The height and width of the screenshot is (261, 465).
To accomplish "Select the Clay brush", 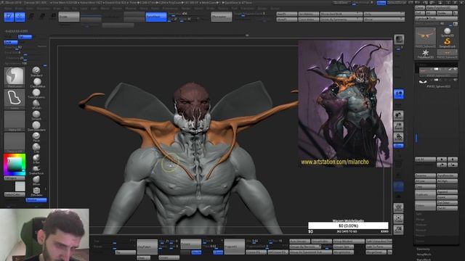I will point(36,147).
